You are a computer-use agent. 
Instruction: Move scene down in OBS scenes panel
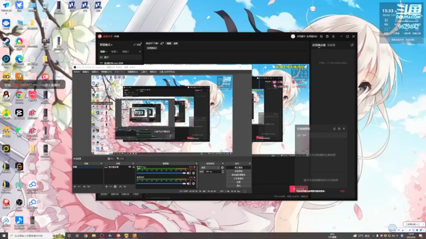(88, 187)
